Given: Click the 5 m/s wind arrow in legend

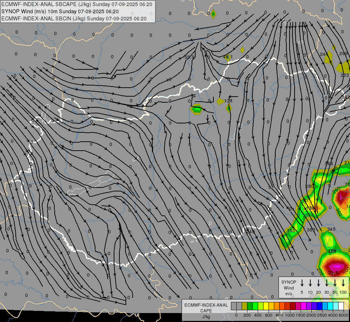Looking at the screenshot, I should [x=302, y=283].
